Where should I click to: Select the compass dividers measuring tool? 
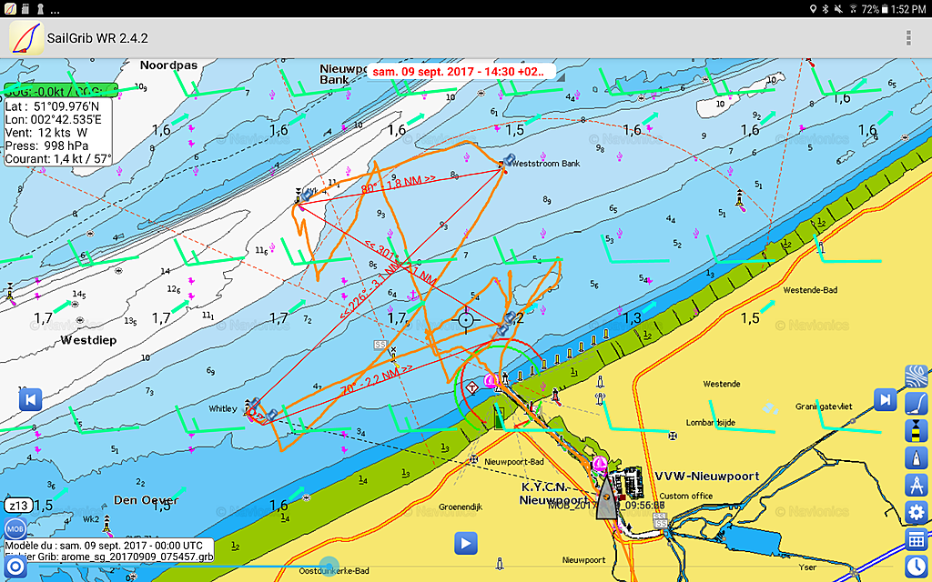click(916, 486)
